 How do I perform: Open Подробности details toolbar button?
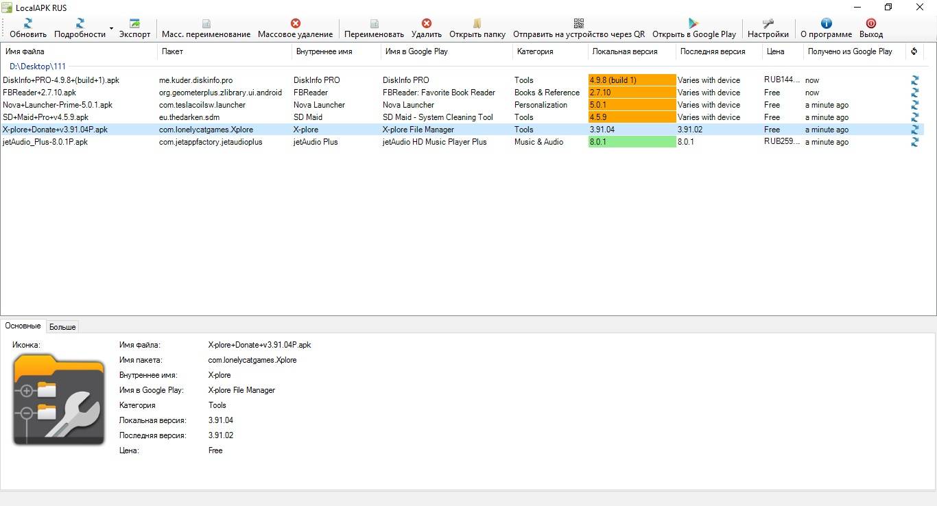[x=80, y=28]
